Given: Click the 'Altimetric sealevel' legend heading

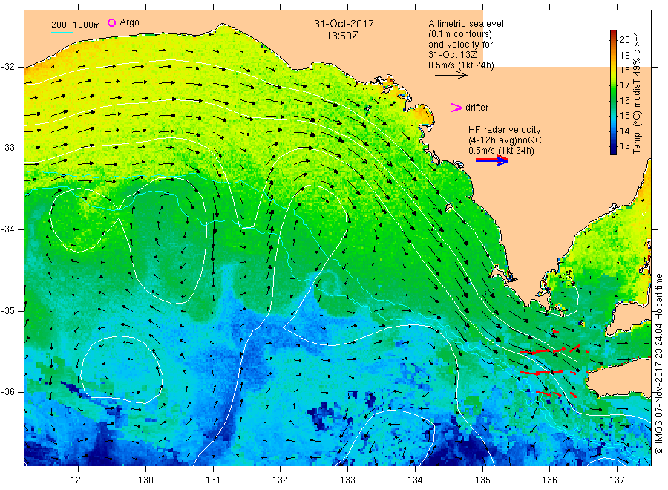Looking at the screenshot, I should [x=466, y=24].
